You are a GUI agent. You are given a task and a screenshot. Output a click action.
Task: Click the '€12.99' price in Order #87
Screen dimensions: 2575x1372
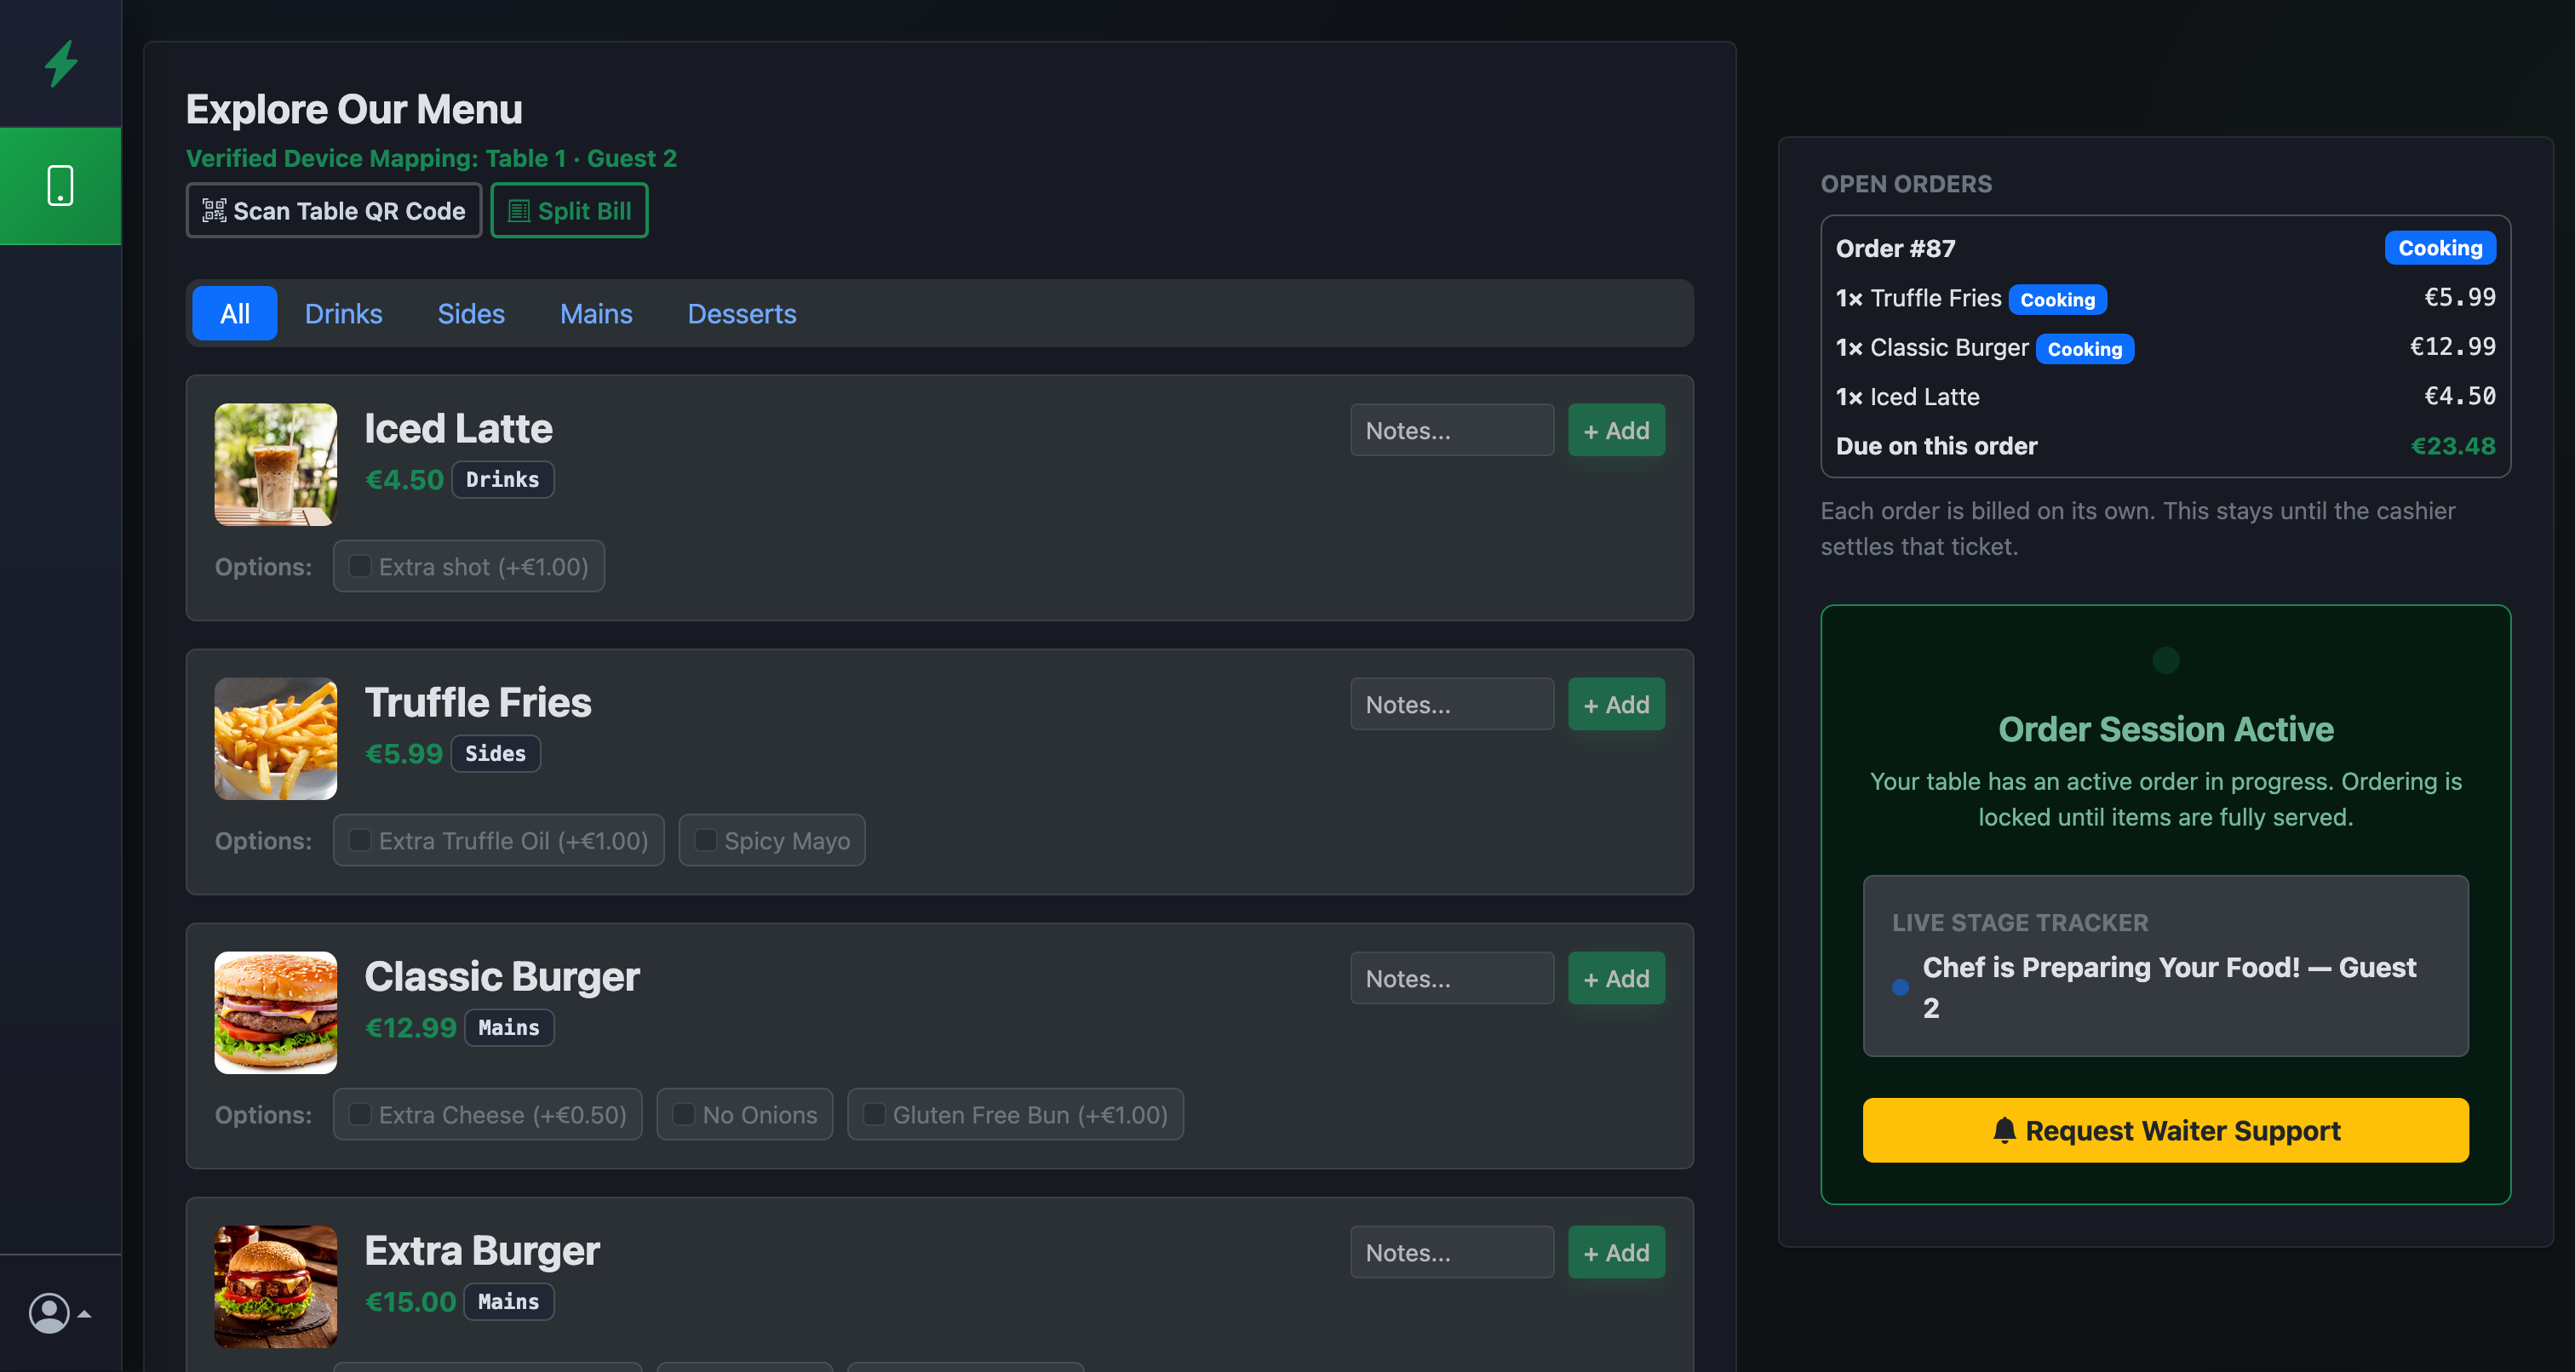pyautogui.click(x=2453, y=346)
